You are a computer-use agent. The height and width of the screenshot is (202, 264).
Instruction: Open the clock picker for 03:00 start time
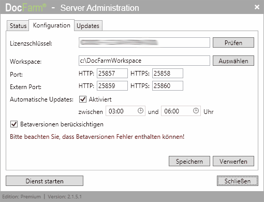(140, 111)
